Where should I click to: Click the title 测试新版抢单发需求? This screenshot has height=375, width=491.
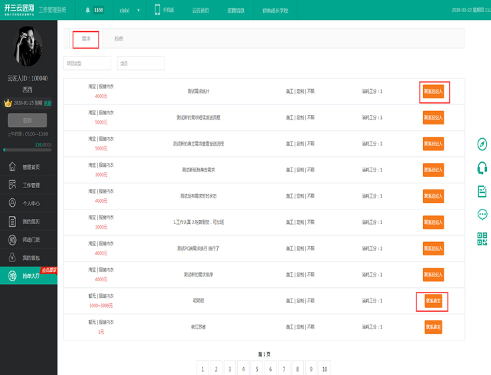click(199, 170)
